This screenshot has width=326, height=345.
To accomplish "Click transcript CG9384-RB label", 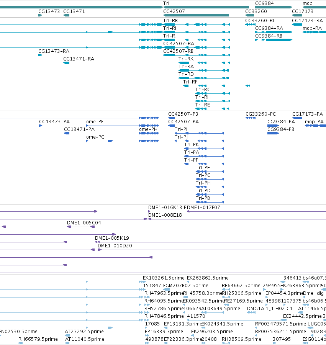I will click(269, 36).
